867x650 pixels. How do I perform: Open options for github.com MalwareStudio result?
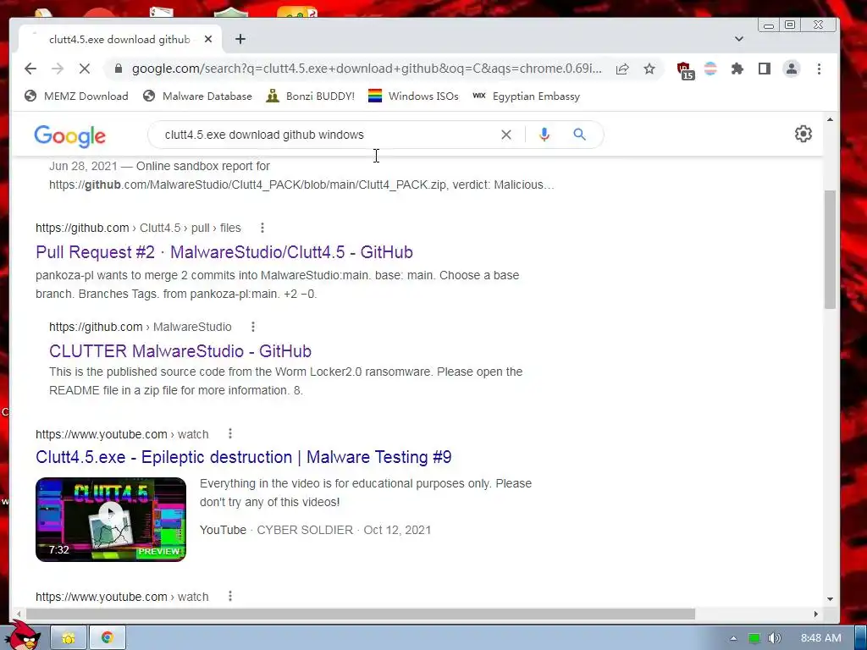click(x=252, y=327)
